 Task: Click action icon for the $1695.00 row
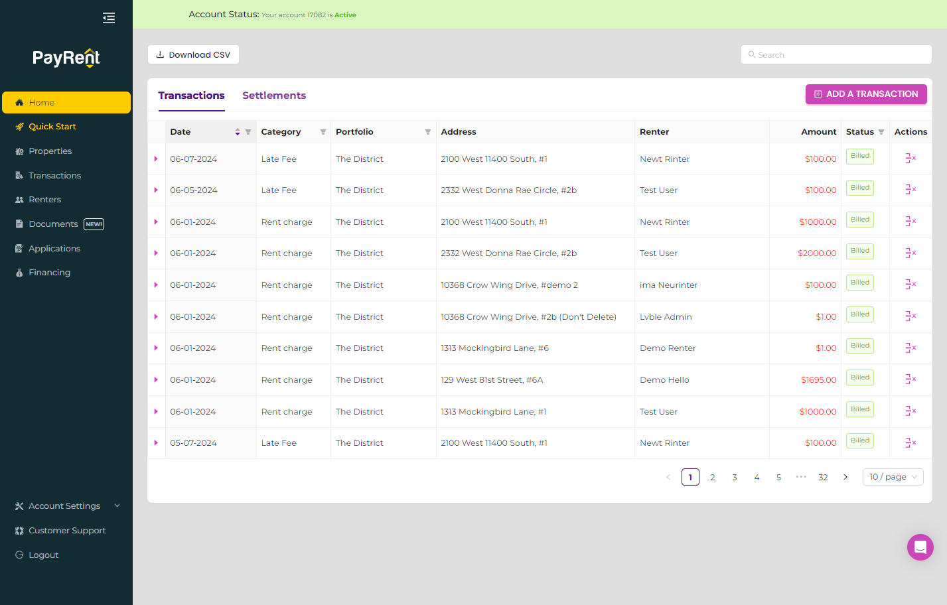pyautogui.click(x=911, y=379)
